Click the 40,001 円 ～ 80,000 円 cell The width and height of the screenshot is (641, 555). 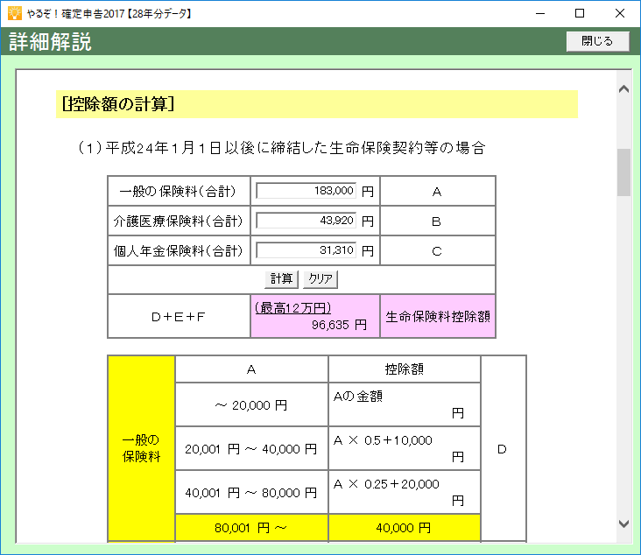tap(251, 493)
